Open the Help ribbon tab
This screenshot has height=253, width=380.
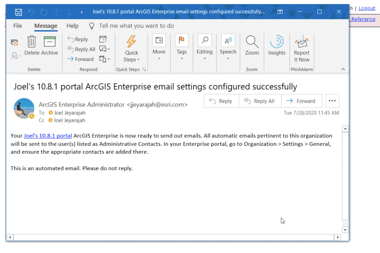72,26
